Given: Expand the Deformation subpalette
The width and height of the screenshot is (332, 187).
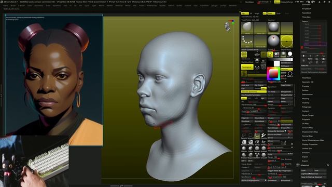Looking at the screenshot, I should tap(307, 95).
